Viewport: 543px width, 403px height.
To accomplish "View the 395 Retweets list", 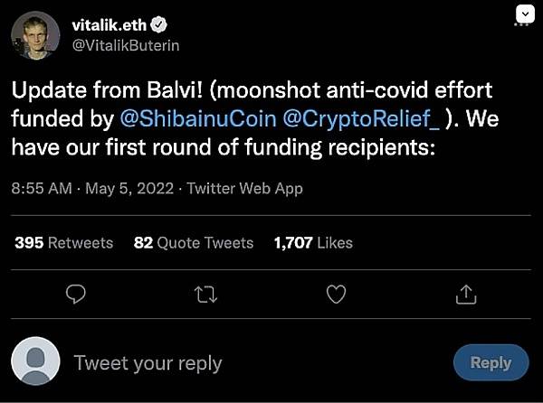I will click(x=63, y=242).
